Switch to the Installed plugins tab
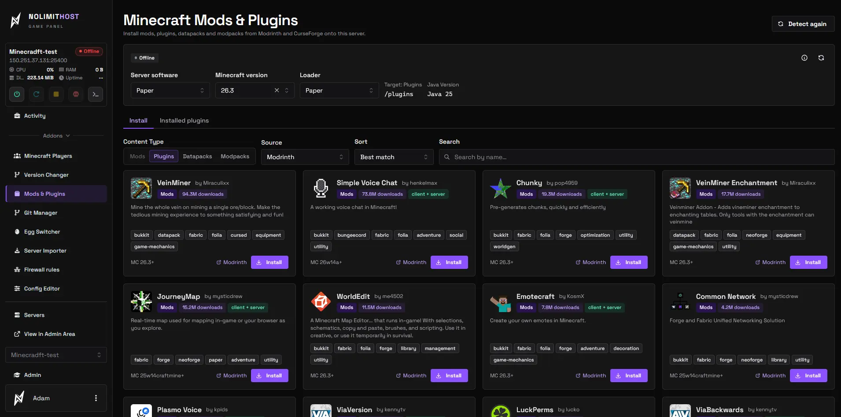The image size is (841, 417). pyautogui.click(x=184, y=120)
